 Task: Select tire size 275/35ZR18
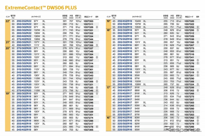(125, 39)
